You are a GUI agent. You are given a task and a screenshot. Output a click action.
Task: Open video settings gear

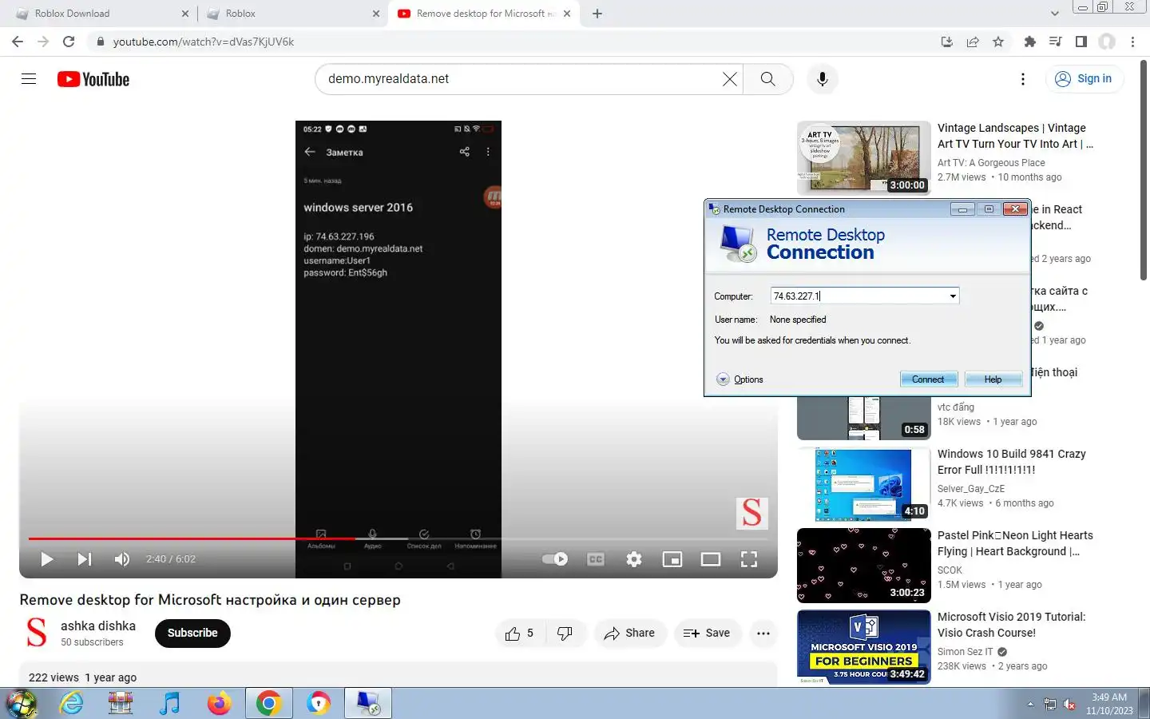pyautogui.click(x=634, y=559)
